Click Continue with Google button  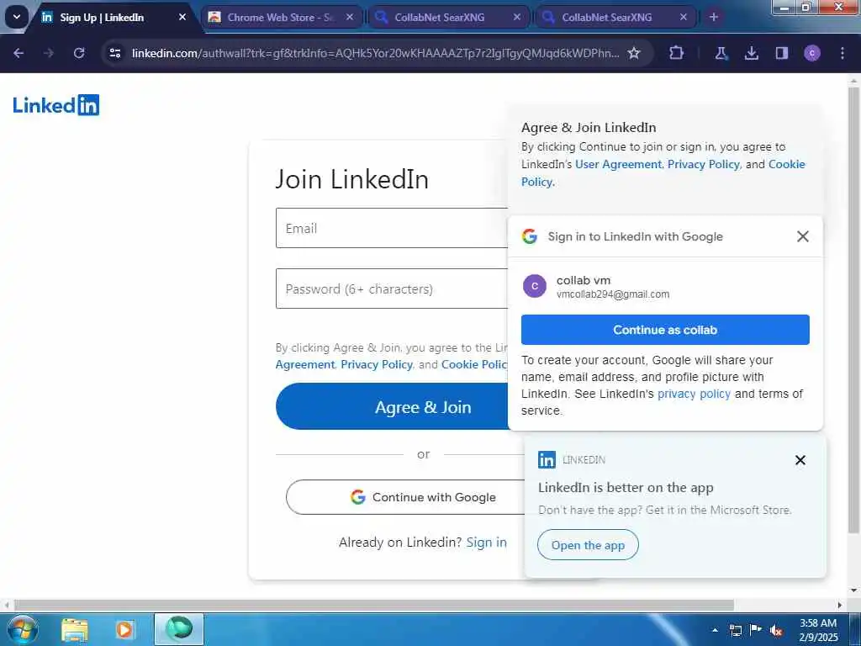pyautogui.click(x=406, y=497)
